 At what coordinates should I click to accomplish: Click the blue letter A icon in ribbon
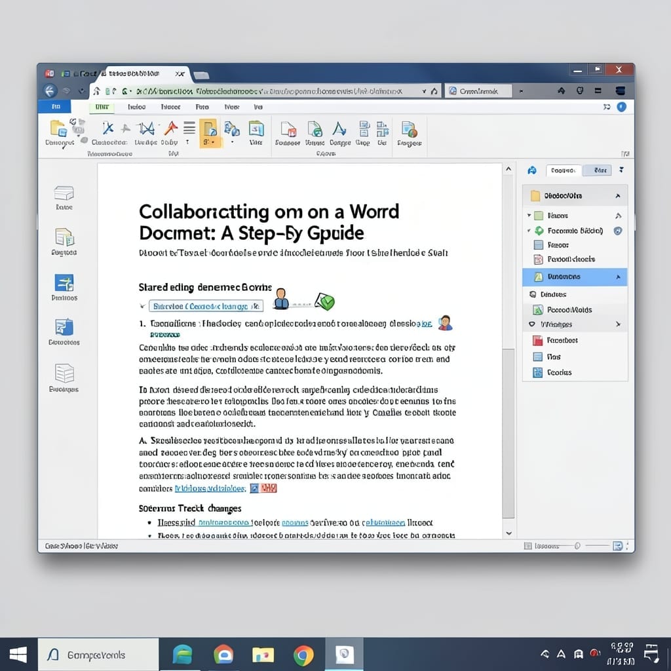(x=339, y=128)
